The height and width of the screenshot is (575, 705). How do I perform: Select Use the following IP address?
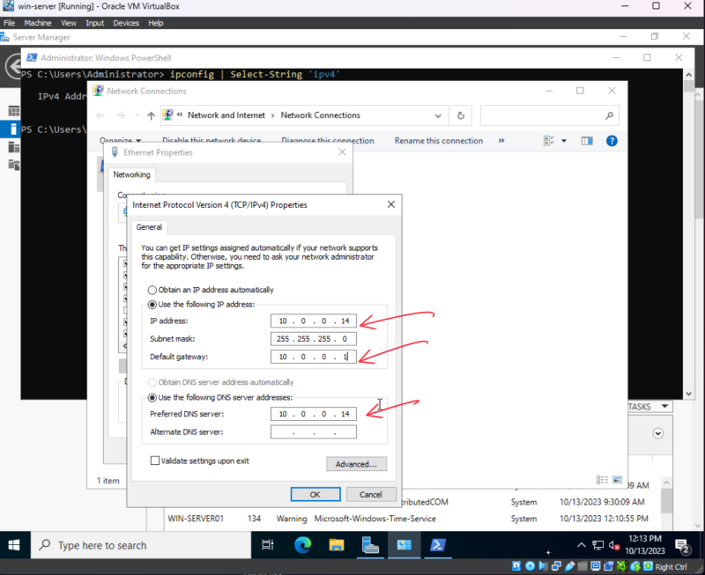[x=152, y=304]
